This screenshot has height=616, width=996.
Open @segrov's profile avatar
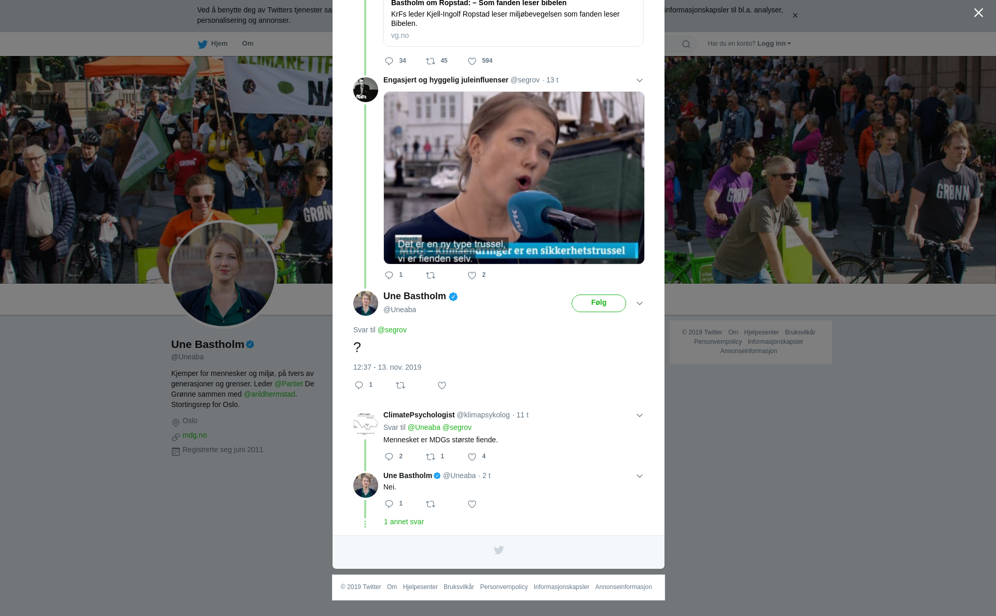click(x=366, y=90)
